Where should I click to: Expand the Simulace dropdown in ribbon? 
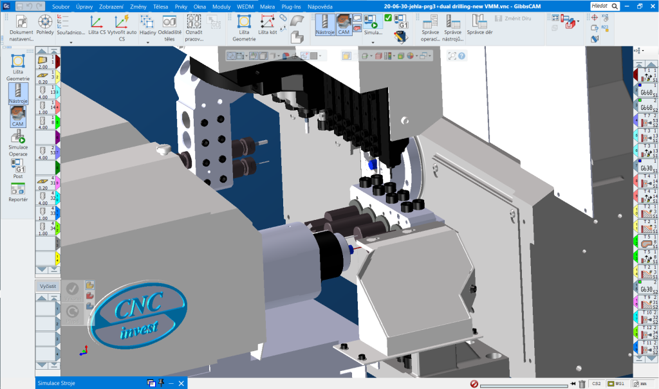point(373,42)
